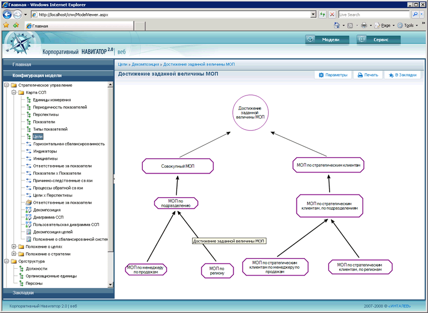The width and height of the screenshot is (428, 313).
Task: Open Причинно-следственные связи tree item
Action: coord(63,181)
